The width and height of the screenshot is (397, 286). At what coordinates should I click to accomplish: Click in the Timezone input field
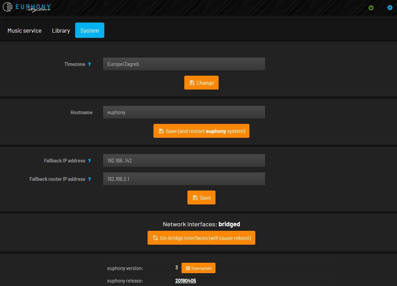[184, 64]
